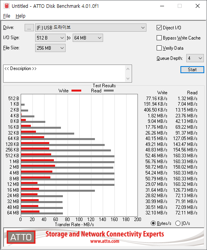The image size is (207, 250).
Task: Click the ATTO logo in the banner
Action: pyautogui.click(x=21, y=237)
